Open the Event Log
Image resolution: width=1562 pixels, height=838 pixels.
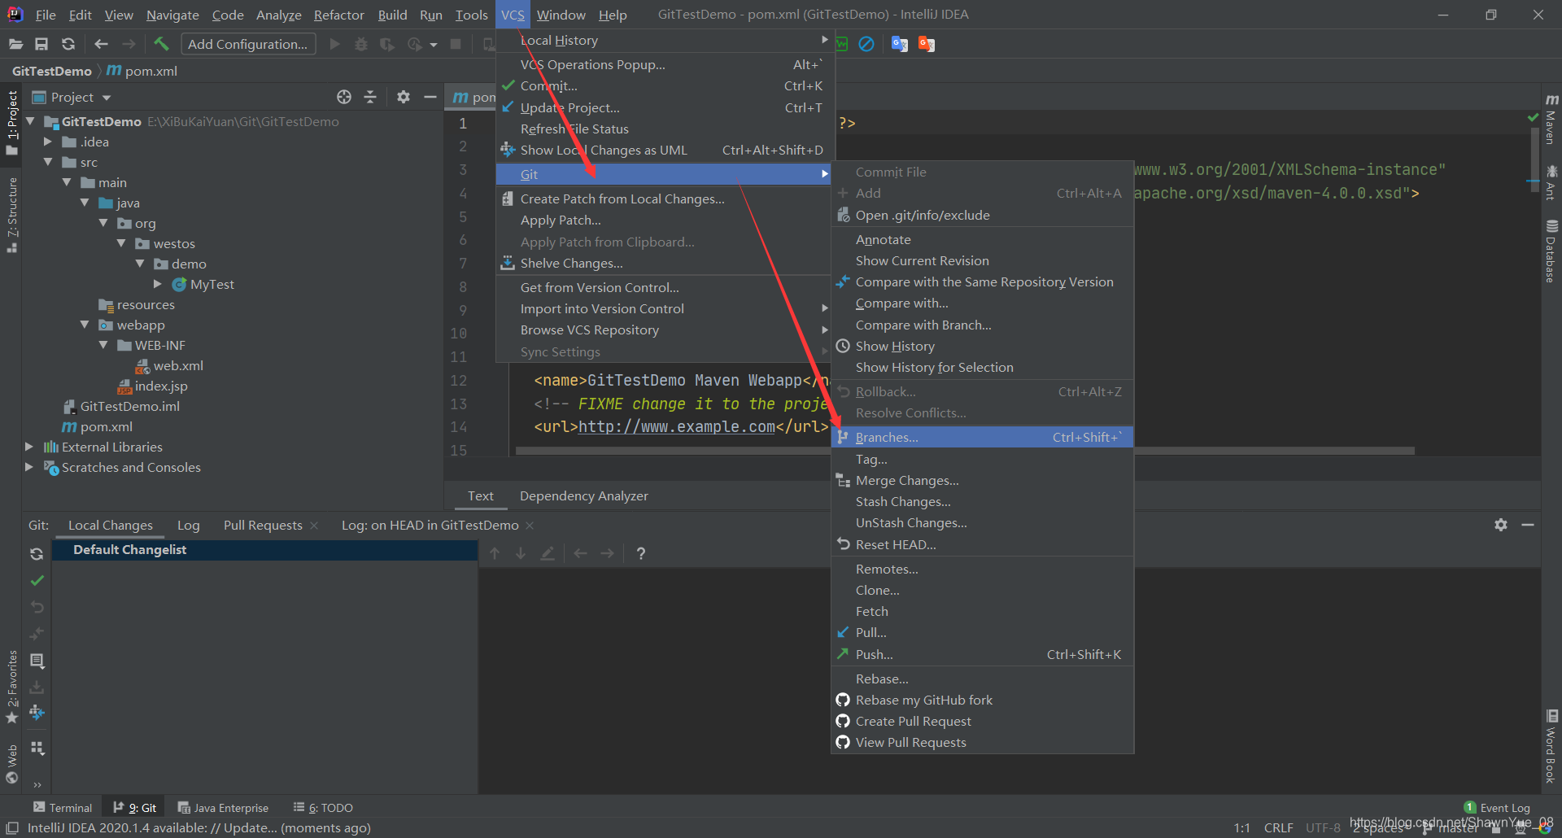pyautogui.click(x=1497, y=808)
